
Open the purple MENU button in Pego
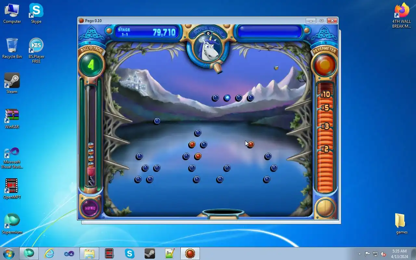(x=90, y=208)
